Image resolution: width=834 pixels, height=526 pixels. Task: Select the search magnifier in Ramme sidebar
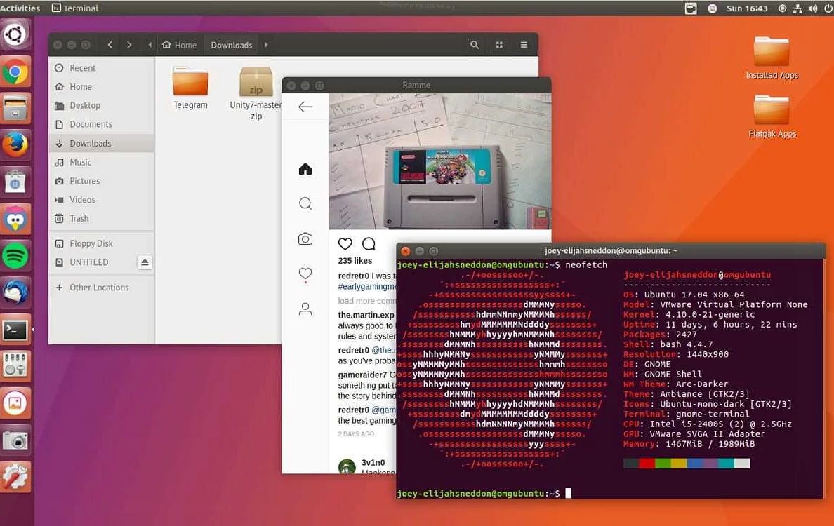tap(305, 203)
